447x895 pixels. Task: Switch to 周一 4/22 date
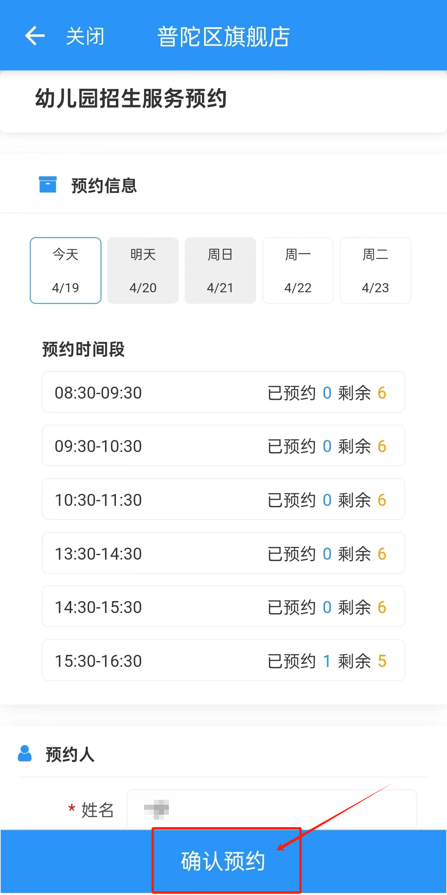click(x=298, y=270)
